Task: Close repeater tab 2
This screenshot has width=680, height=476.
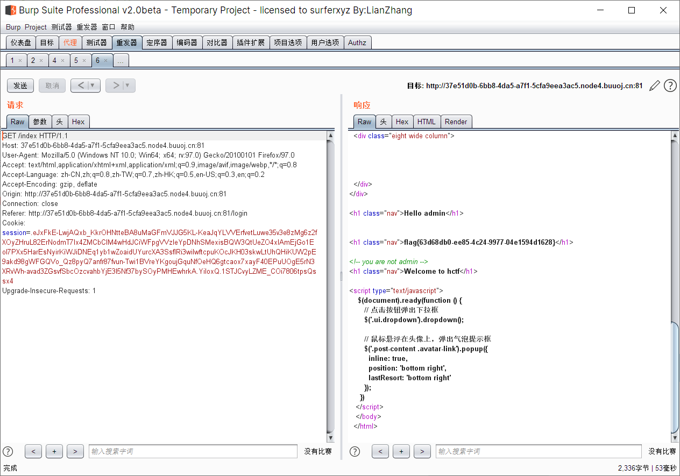Action: (42, 61)
